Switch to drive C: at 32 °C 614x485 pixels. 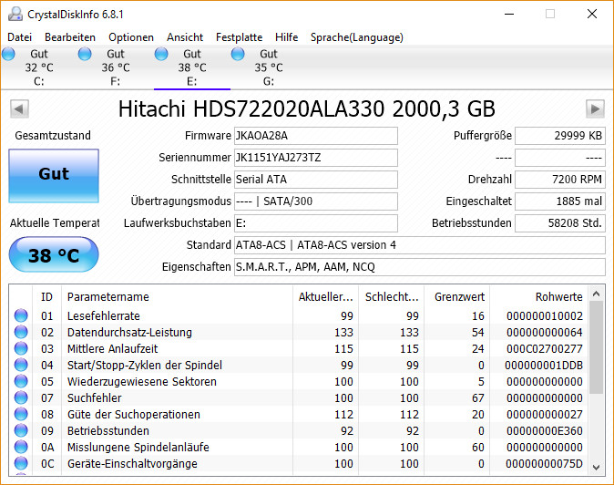[39, 67]
